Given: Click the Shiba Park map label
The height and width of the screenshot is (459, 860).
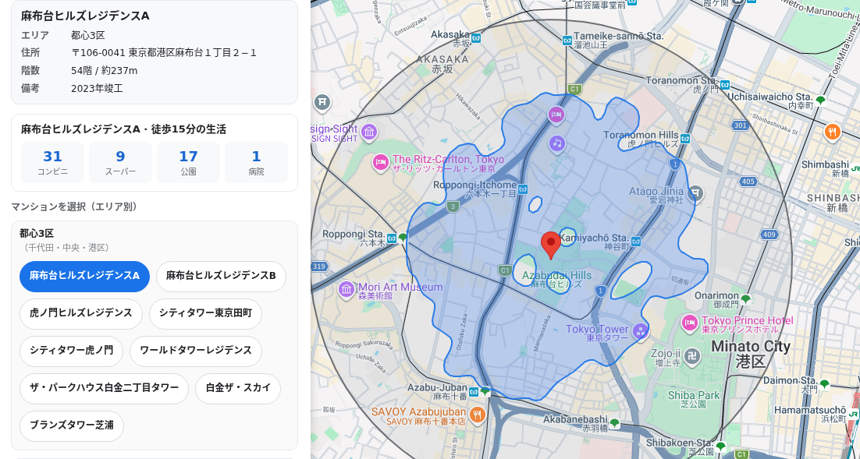Looking at the screenshot, I should point(693,399).
